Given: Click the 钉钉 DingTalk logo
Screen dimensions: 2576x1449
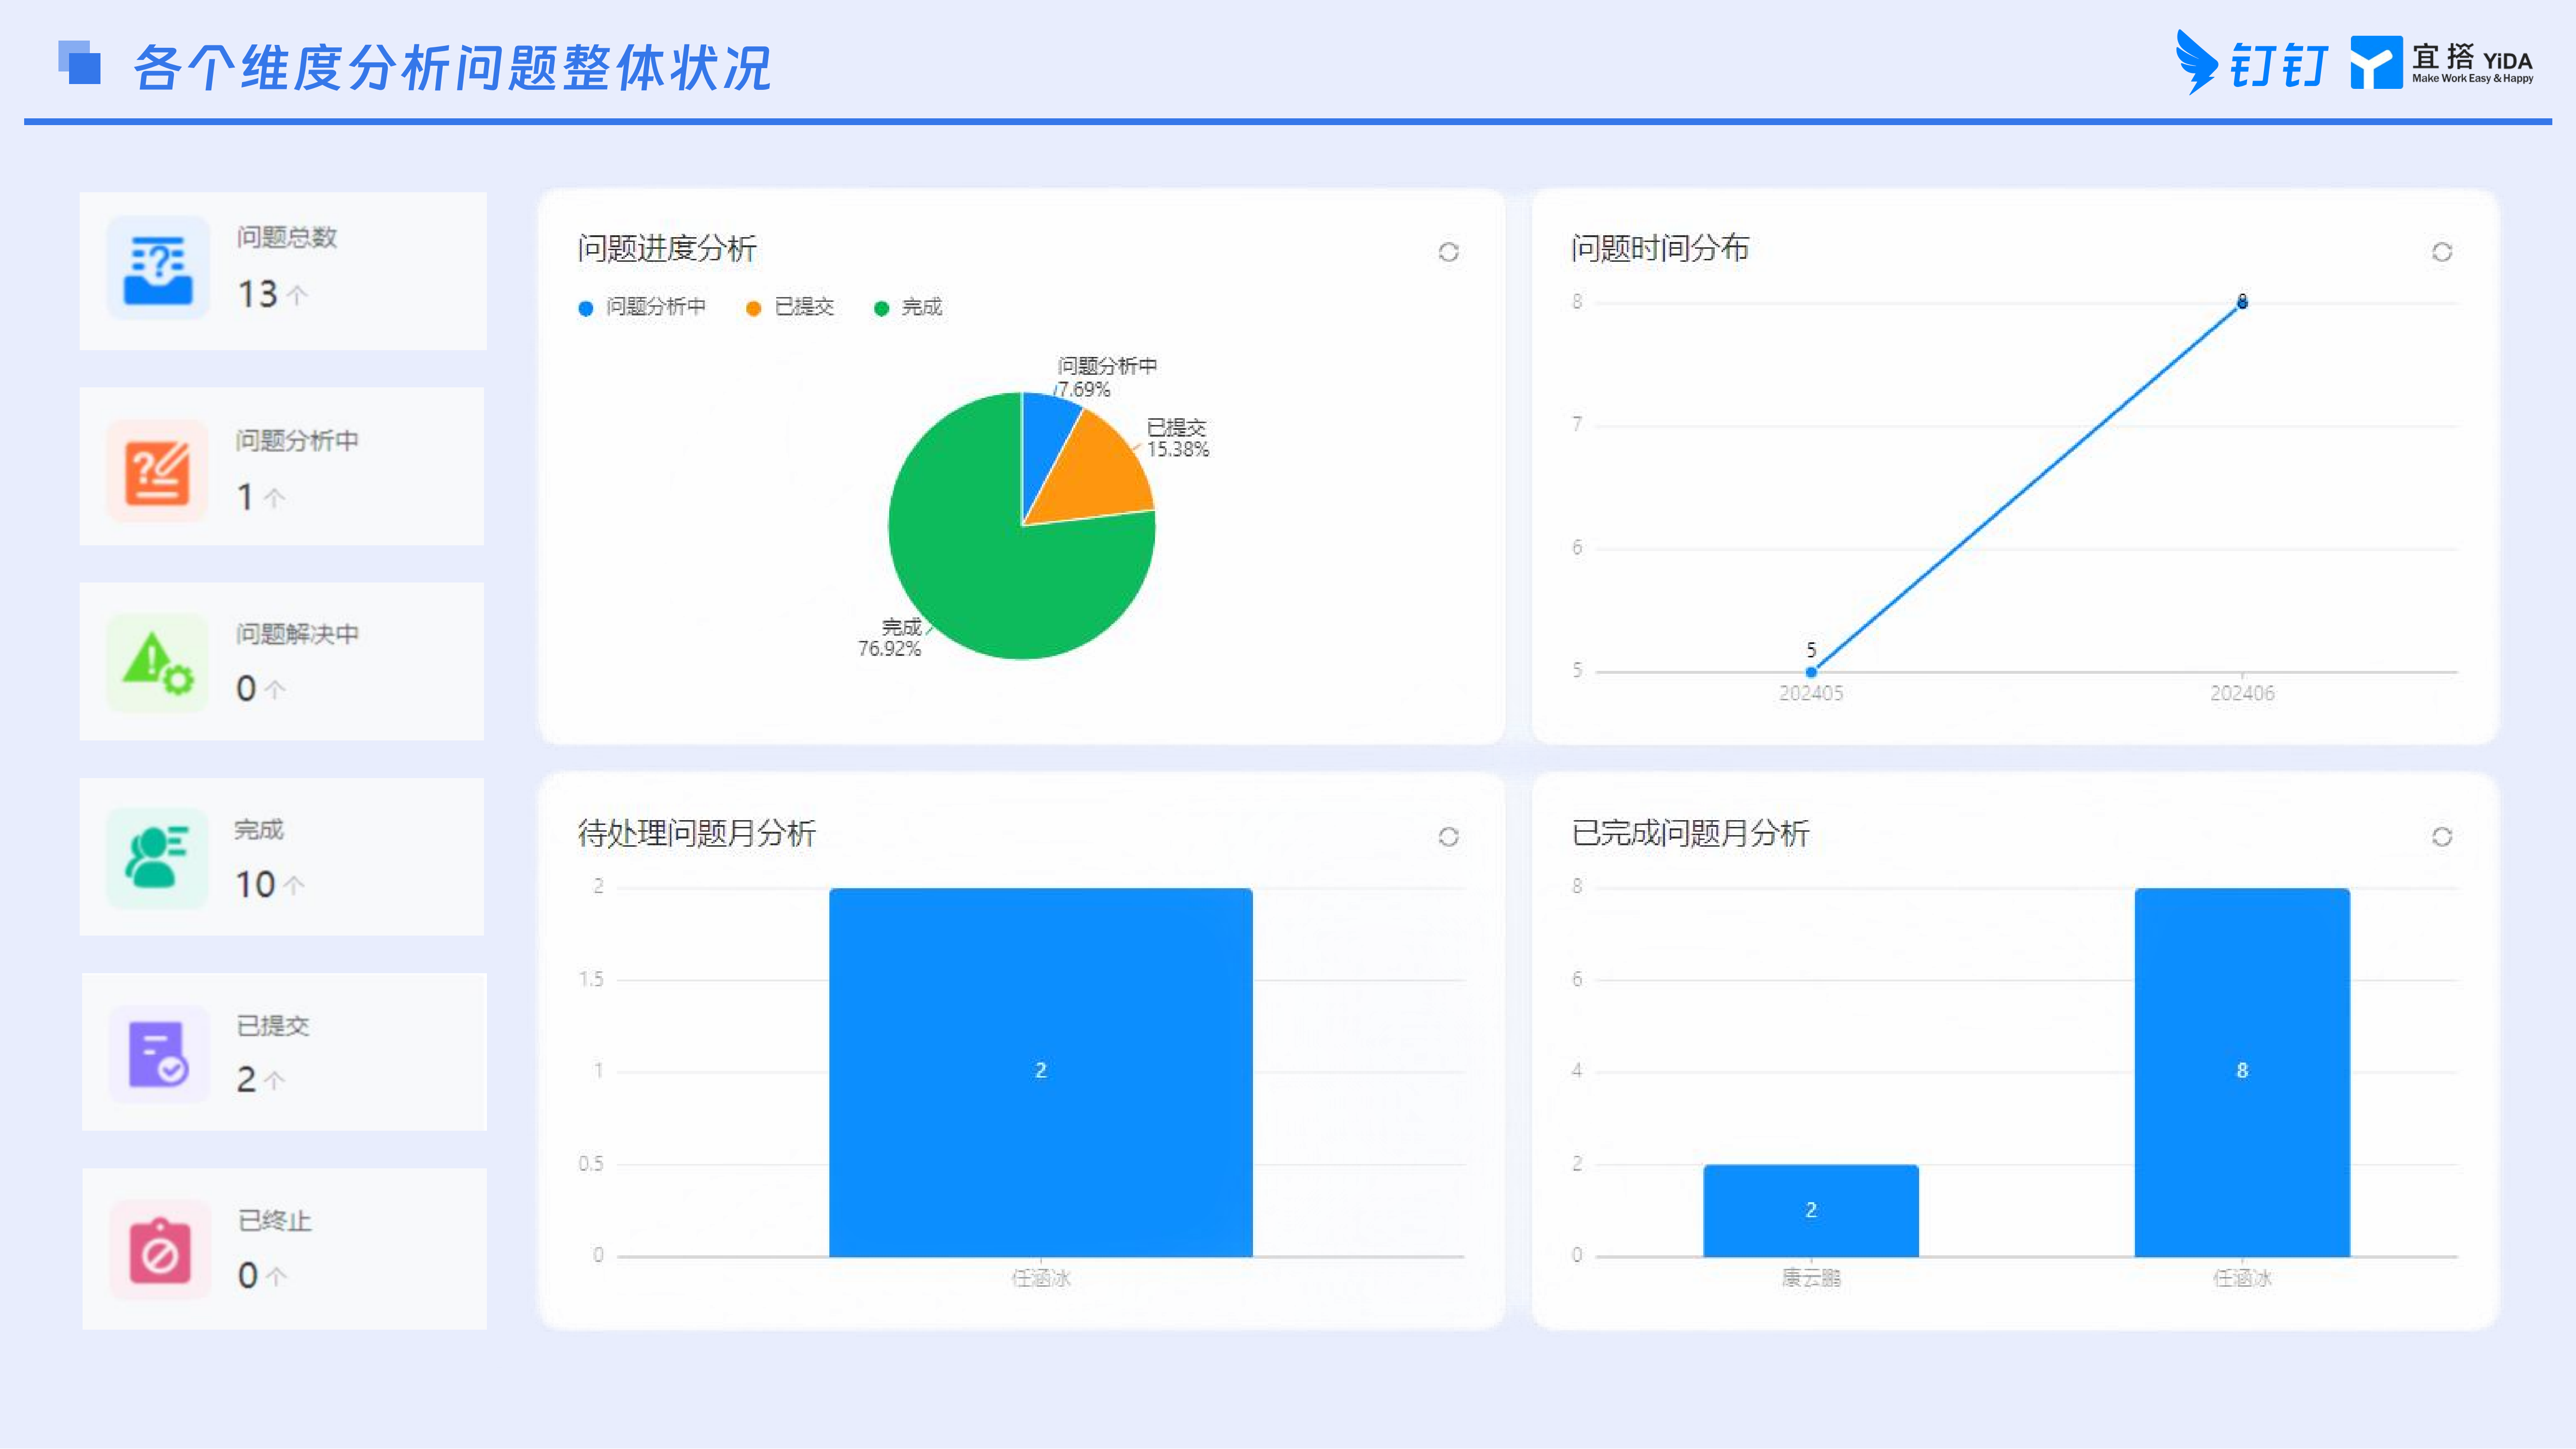Looking at the screenshot, I should click(x=2252, y=63).
